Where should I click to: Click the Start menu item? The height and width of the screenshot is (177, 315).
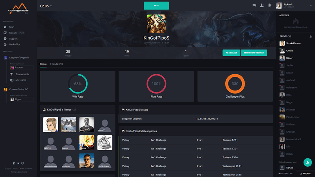point(12,27)
